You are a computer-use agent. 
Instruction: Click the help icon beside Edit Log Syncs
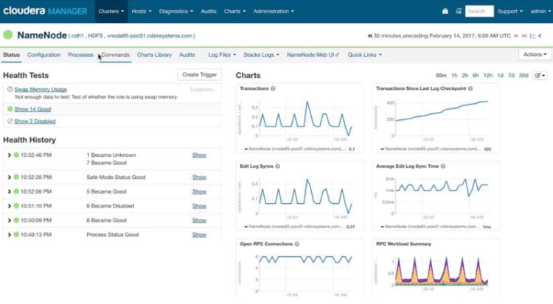277,166
